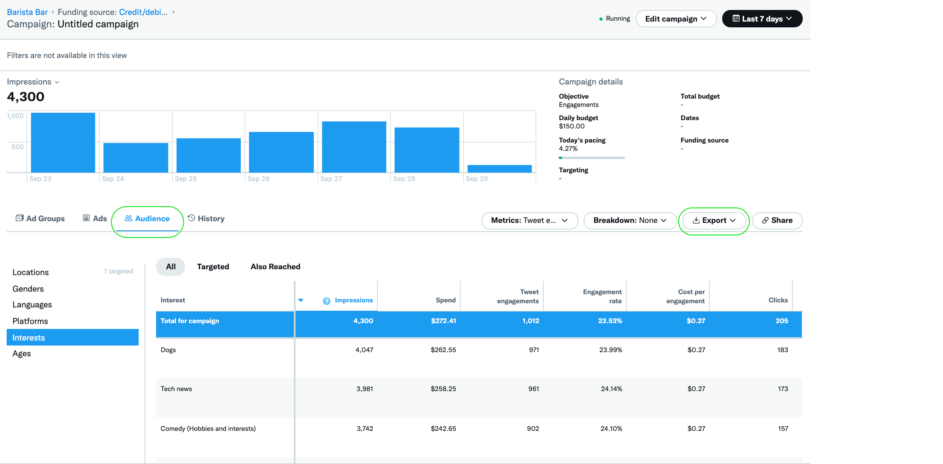Click the $150.00 daily budget value

572,126
